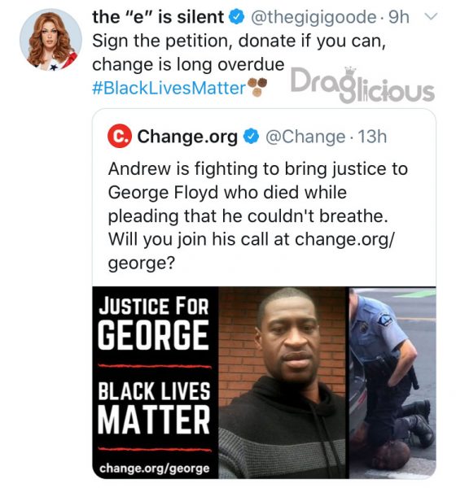Open the 13h quoted tweet timestamp

click(372, 137)
